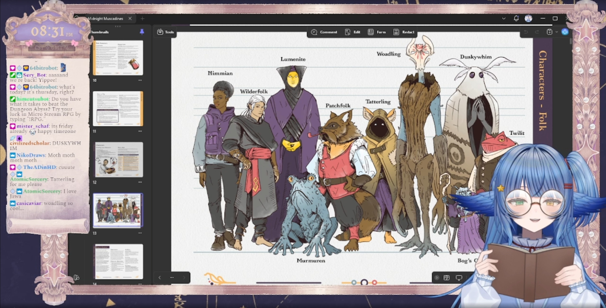This screenshot has width=606, height=308.
Task: Open the blue AI assistant icon
Action: click(565, 32)
